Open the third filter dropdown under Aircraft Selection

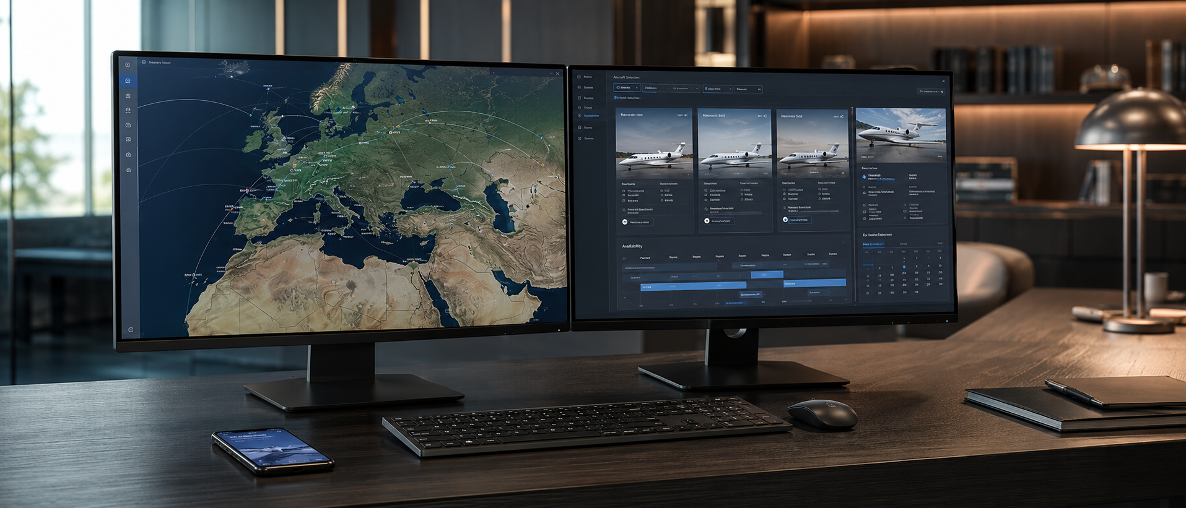686,88
